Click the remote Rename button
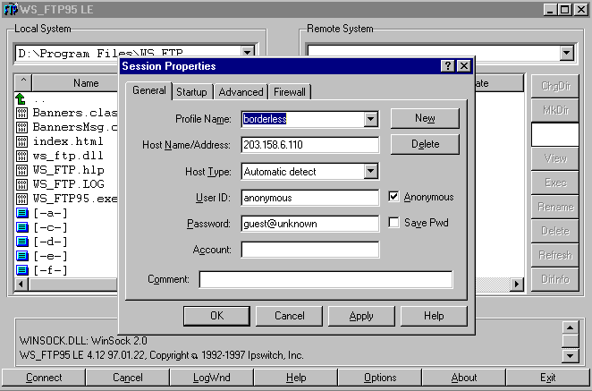Image resolution: width=592 pixels, height=391 pixels. click(555, 207)
